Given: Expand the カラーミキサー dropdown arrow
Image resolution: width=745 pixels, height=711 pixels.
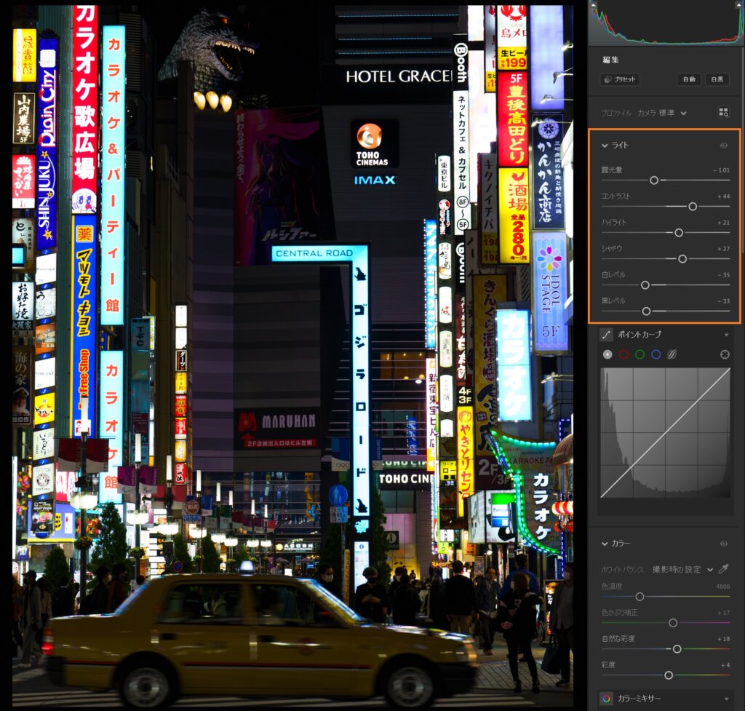Looking at the screenshot, I should tap(727, 699).
